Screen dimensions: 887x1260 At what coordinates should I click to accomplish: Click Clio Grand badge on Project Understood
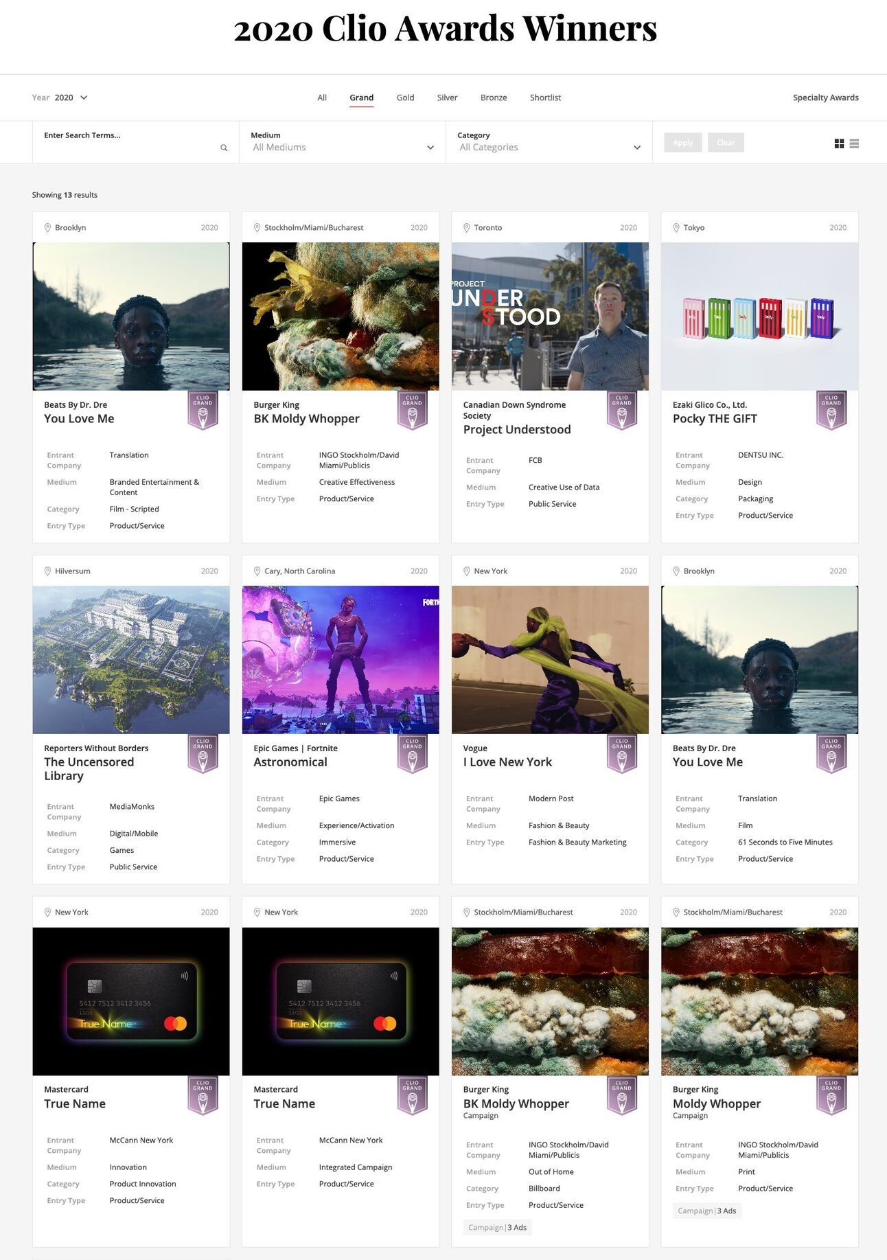[x=622, y=411]
